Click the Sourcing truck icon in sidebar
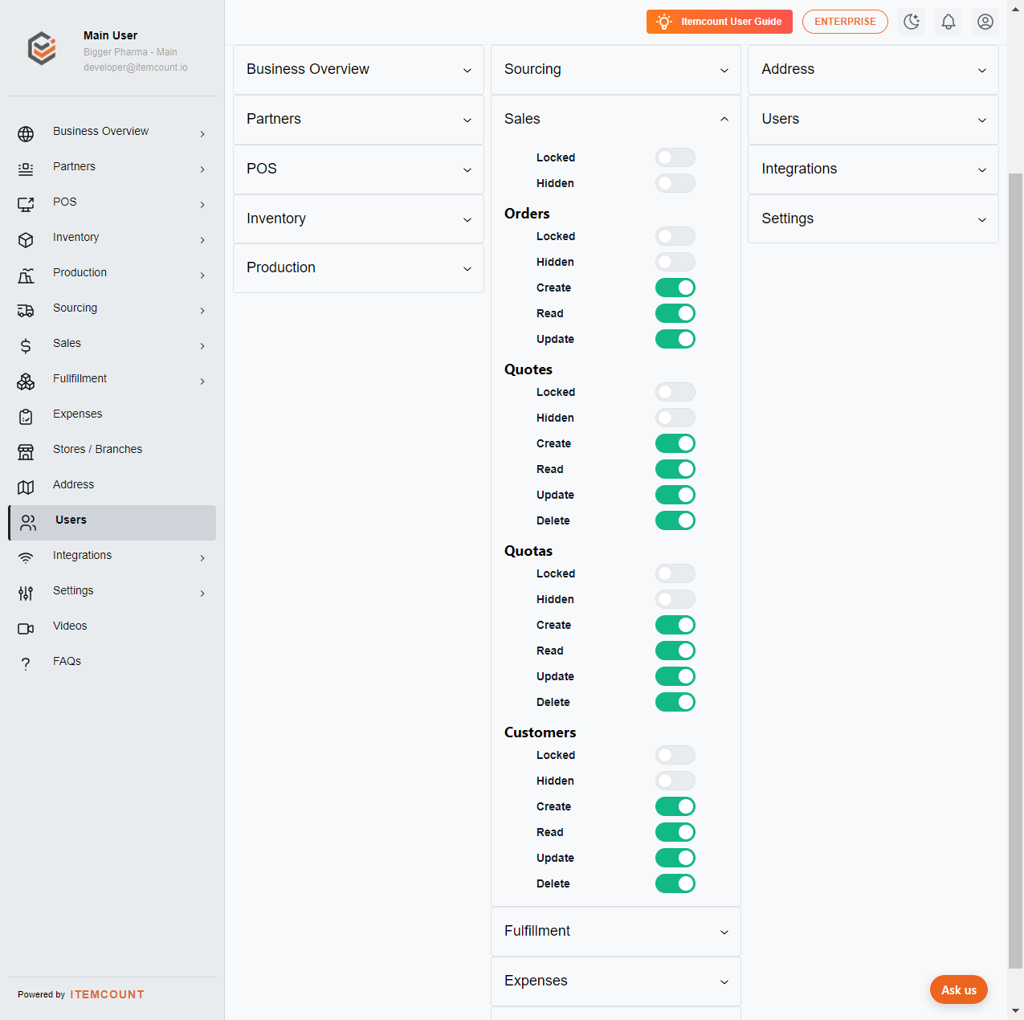Image resolution: width=1024 pixels, height=1020 pixels. pyautogui.click(x=26, y=311)
